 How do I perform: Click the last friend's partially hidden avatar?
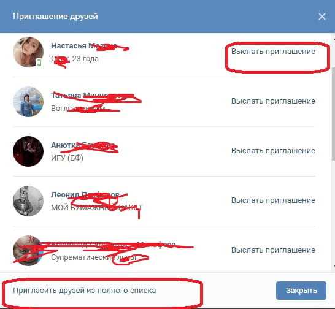click(x=28, y=251)
